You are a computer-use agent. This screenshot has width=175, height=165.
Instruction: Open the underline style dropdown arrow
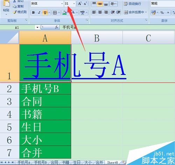(49, 12)
